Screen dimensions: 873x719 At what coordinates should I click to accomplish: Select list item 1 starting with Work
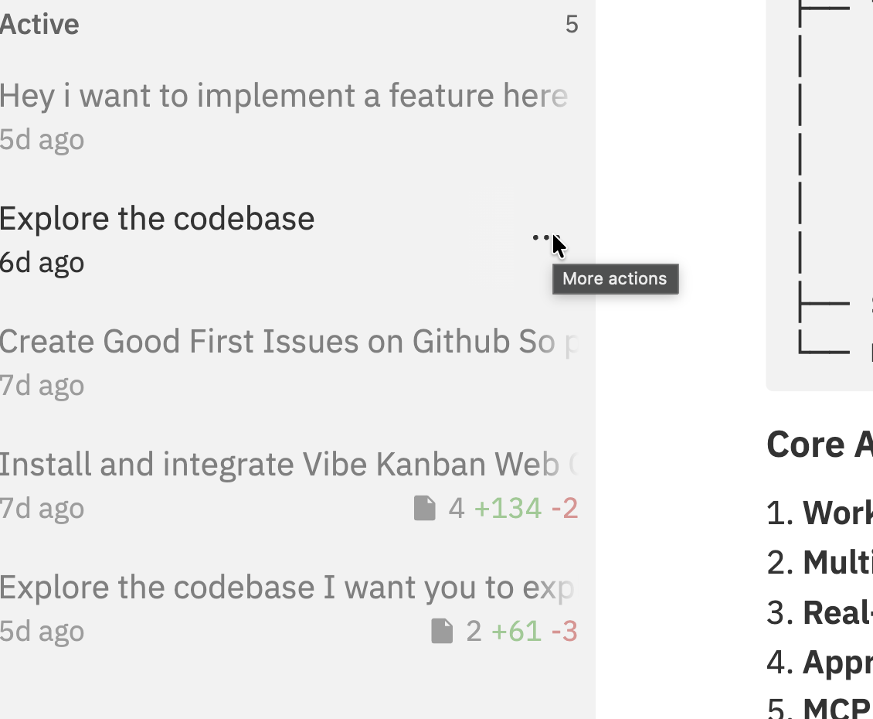pyautogui.click(x=820, y=513)
